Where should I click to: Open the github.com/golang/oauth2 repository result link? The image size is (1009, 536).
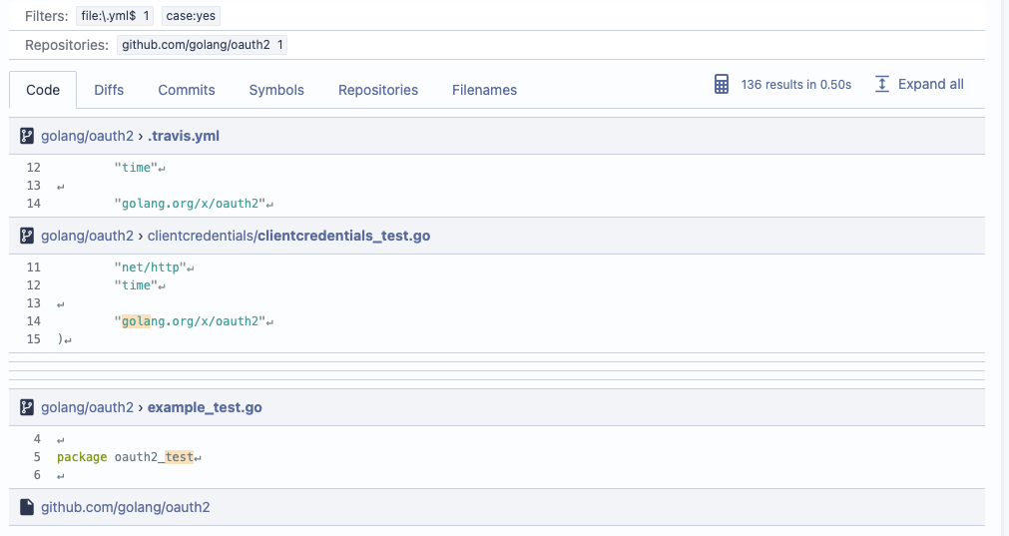[x=126, y=507]
